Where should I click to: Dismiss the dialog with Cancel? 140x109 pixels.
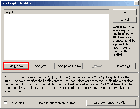125,20
